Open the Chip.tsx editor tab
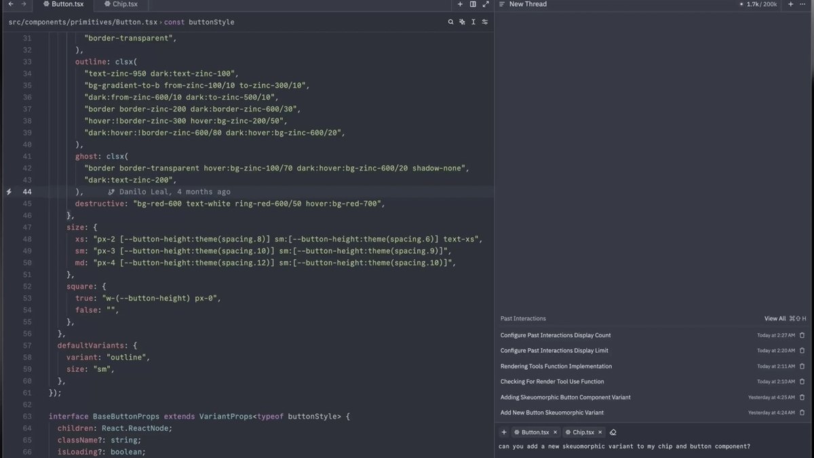The width and height of the screenshot is (814, 458). (x=120, y=4)
